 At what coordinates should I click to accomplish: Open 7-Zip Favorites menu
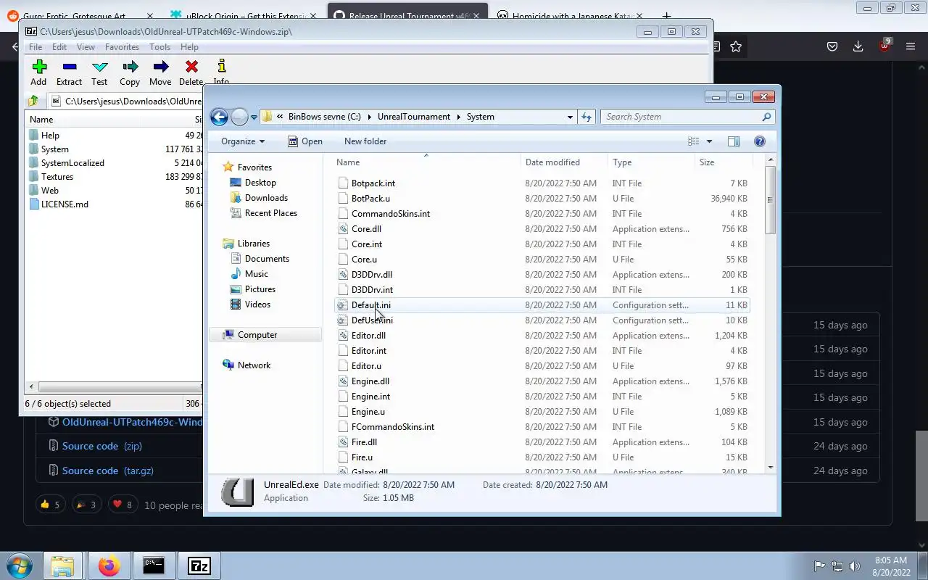pyautogui.click(x=122, y=47)
